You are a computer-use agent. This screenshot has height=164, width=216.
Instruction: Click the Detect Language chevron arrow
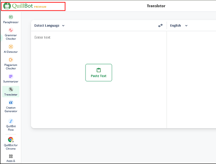63,26
